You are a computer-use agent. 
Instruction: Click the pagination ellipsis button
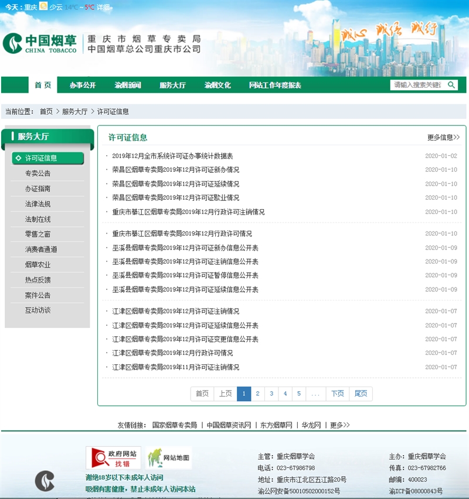[315, 394]
